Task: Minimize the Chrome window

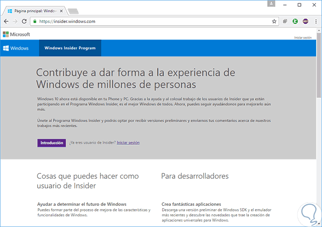Action: (x=285, y=5)
